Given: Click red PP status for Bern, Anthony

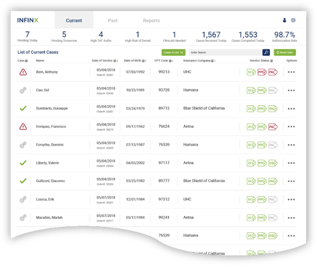Looking at the screenshot, I should click(262, 72).
